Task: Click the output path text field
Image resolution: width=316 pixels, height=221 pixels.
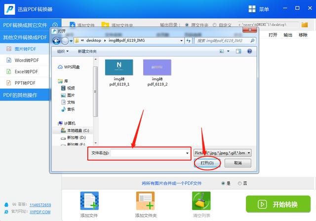Action: point(268,25)
